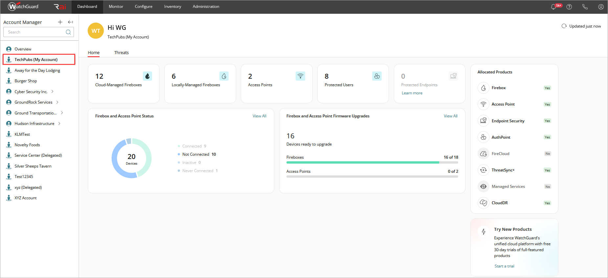Viewport: 608px width, 278px height.
Task: Open the Inventory menu
Action: click(x=172, y=7)
